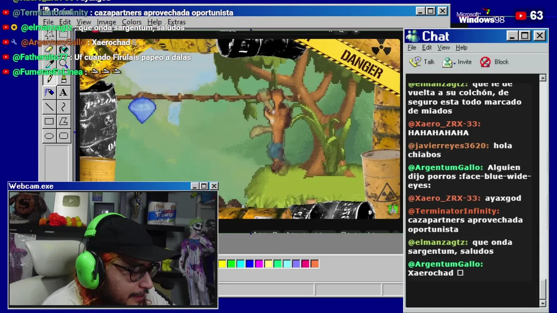Click username @javierreyes3620 in Chat

pos(448,146)
